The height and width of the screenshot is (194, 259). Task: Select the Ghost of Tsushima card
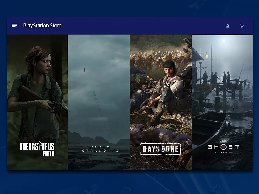(x=222, y=102)
